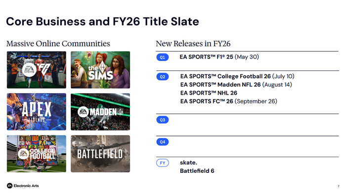This screenshot has width=346, height=194.
Task: Open The Sims game image
Action: (x=100, y=70)
